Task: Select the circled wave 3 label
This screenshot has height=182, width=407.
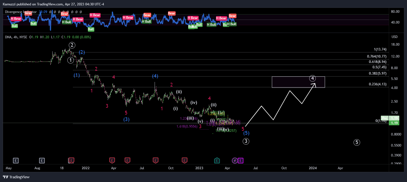Action: pyautogui.click(x=246, y=141)
